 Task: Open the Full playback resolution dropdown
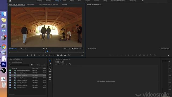[67, 48]
